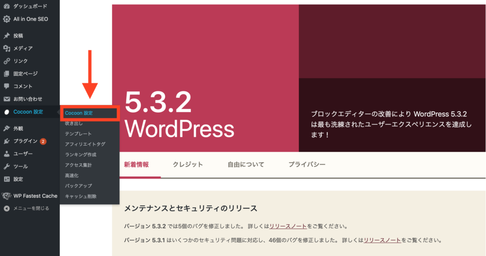Click the ツール wrench icon
Image resolution: width=486 pixels, height=256 pixels.
click(7, 167)
